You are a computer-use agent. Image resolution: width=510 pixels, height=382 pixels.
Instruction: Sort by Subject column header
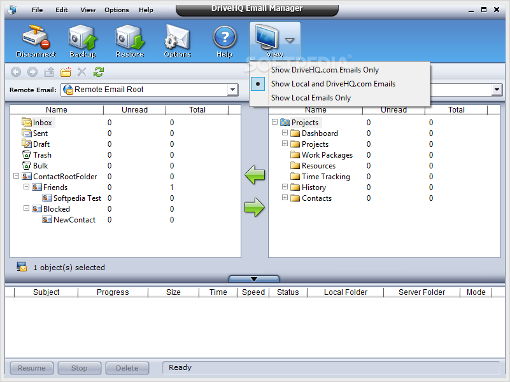coord(46,292)
